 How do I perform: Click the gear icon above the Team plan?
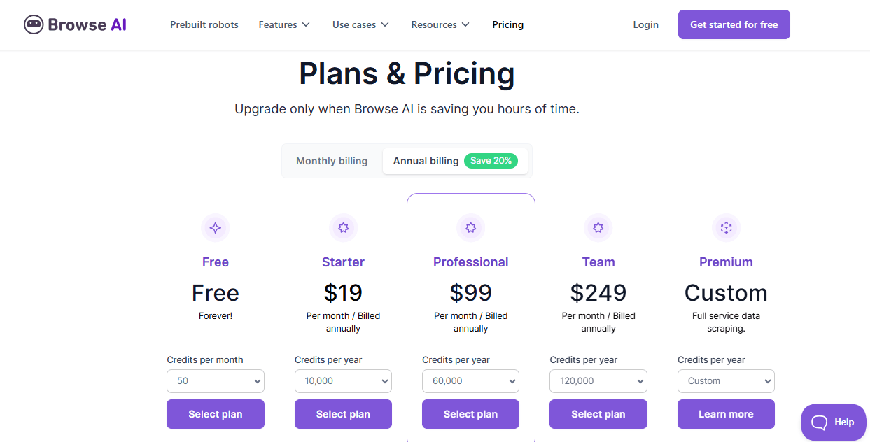pyautogui.click(x=598, y=227)
